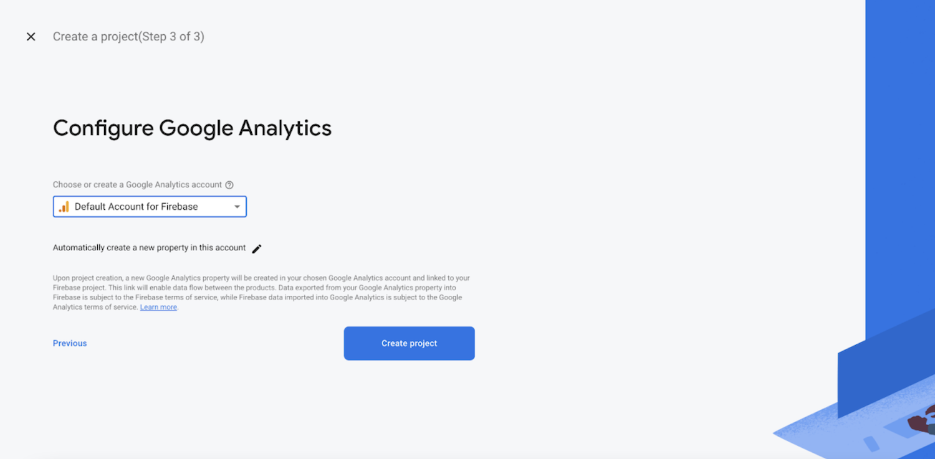Image resolution: width=935 pixels, height=459 pixels.
Task: Click the laptop illustration on the right
Action: point(886,374)
